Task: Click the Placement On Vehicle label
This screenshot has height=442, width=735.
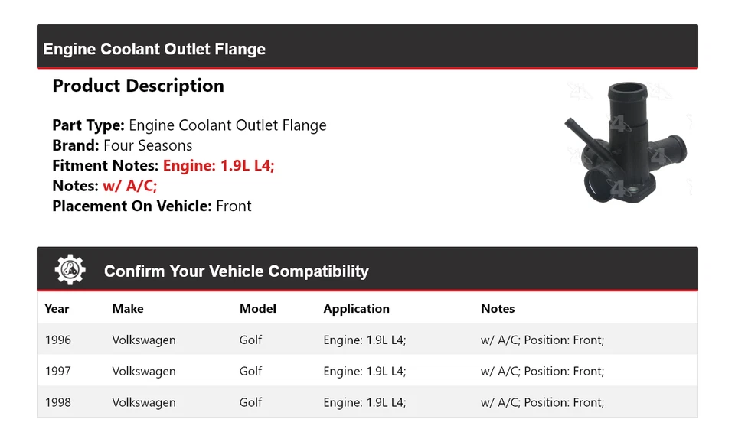Action: (x=132, y=206)
